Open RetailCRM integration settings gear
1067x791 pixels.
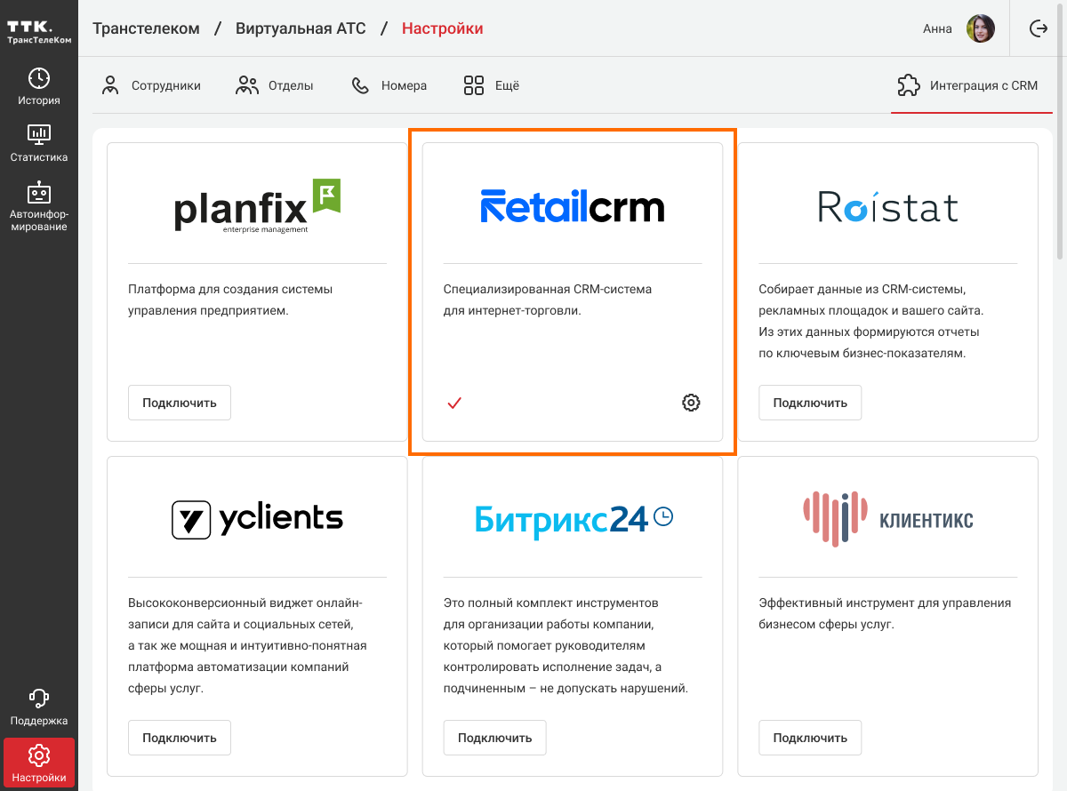691,403
